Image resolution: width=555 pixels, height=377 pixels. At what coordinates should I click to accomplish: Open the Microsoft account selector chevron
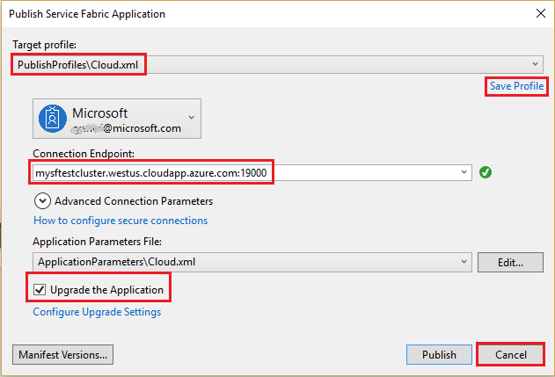(x=192, y=118)
